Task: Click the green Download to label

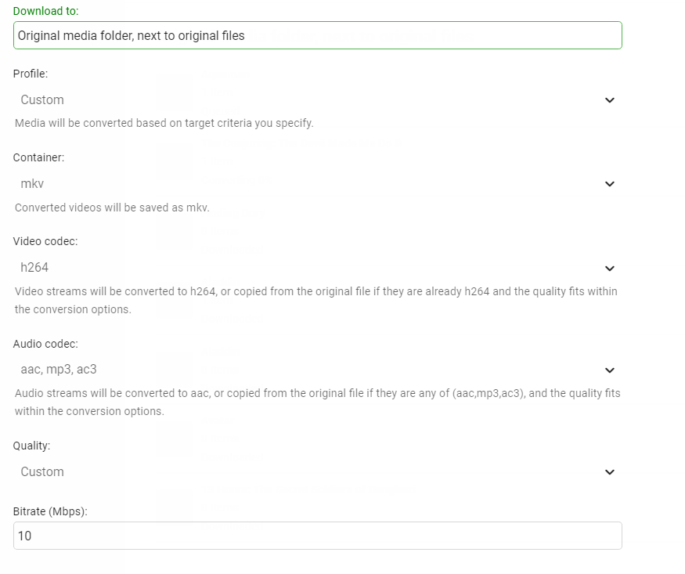Action: (45, 11)
